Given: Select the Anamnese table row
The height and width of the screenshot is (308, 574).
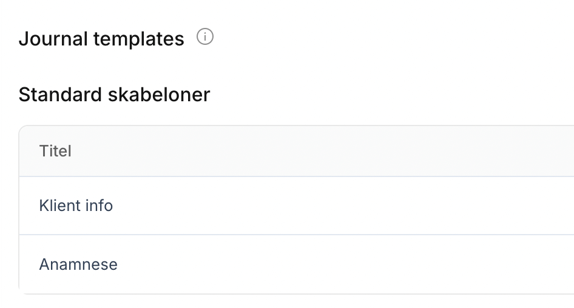Looking at the screenshot, I should click(x=296, y=264).
